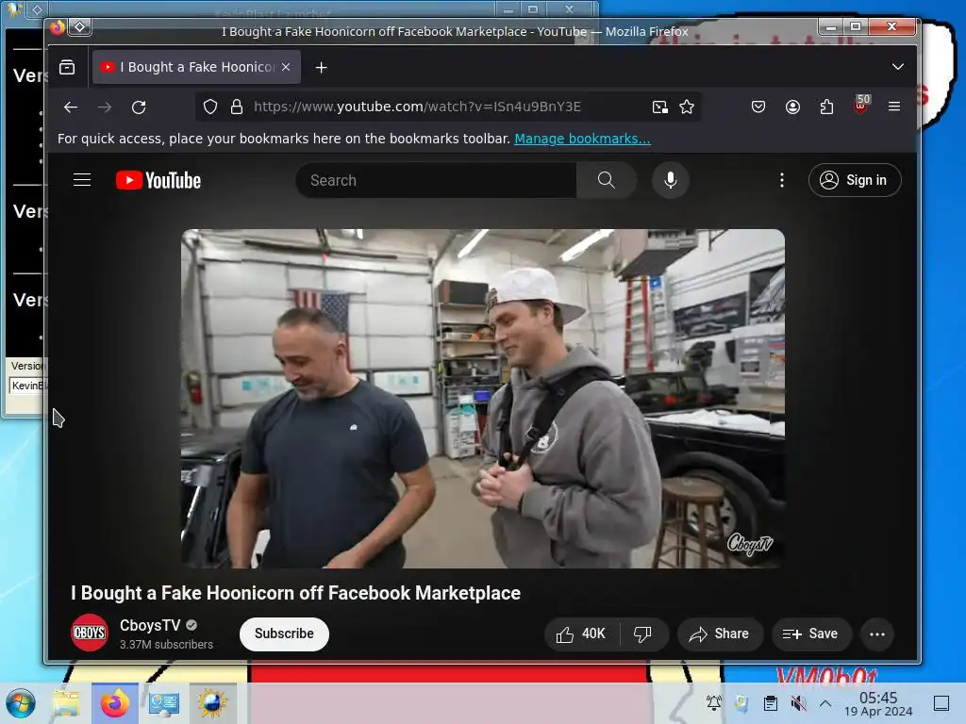Open YouTube settings three-dot menu
The image size is (966, 724).
click(782, 180)
